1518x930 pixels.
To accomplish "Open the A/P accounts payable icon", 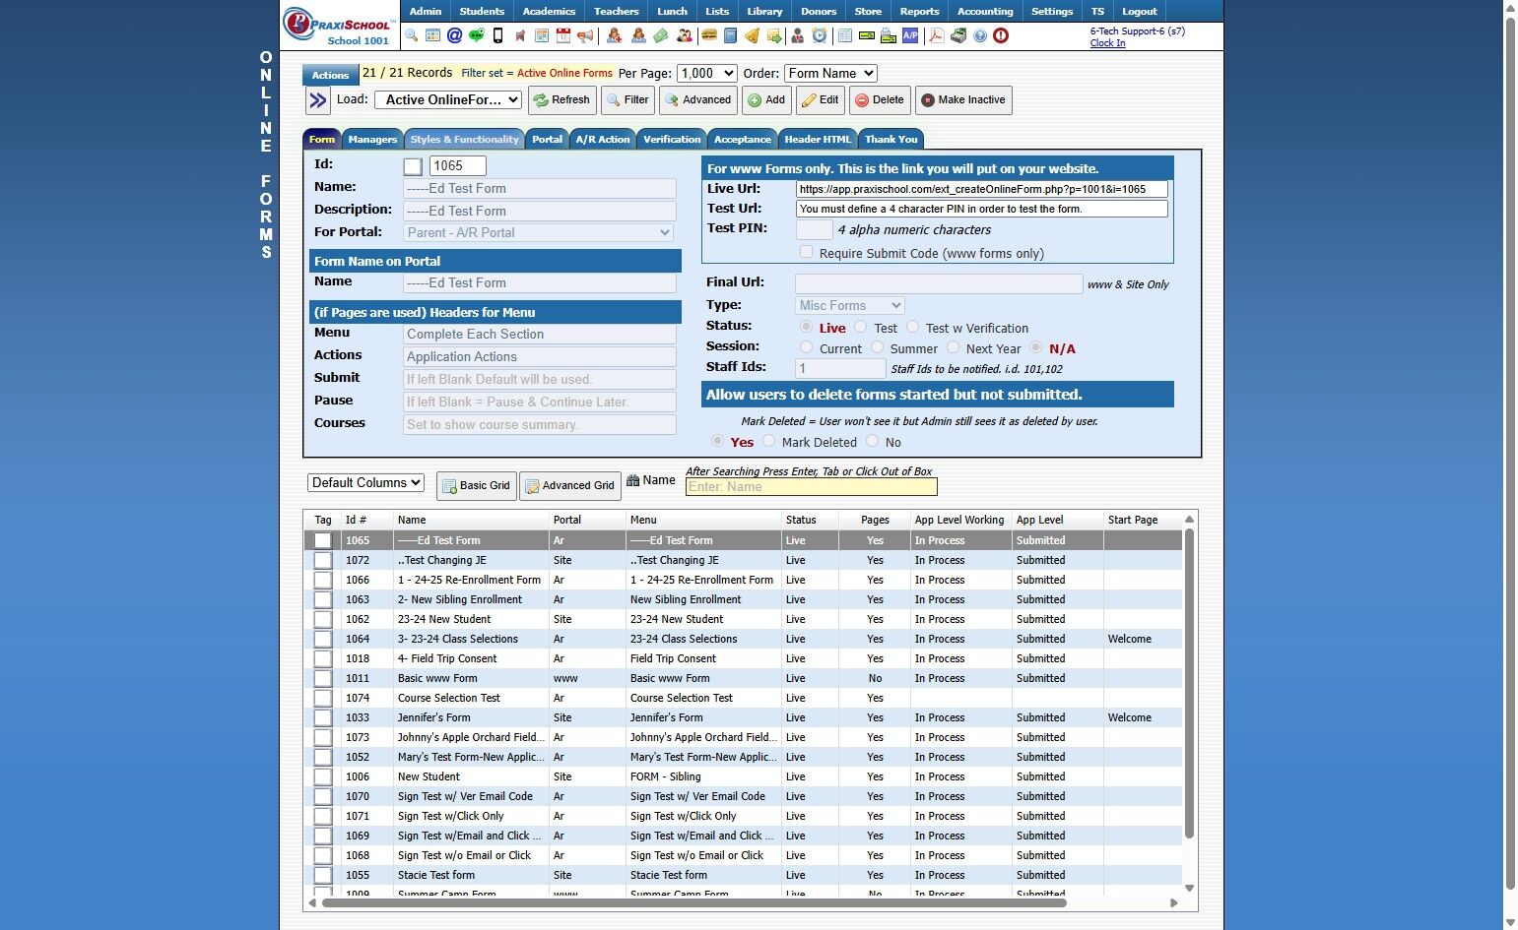I will 910,36.
